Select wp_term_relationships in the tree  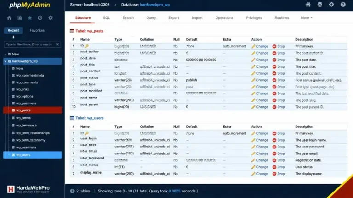[33, 133]
